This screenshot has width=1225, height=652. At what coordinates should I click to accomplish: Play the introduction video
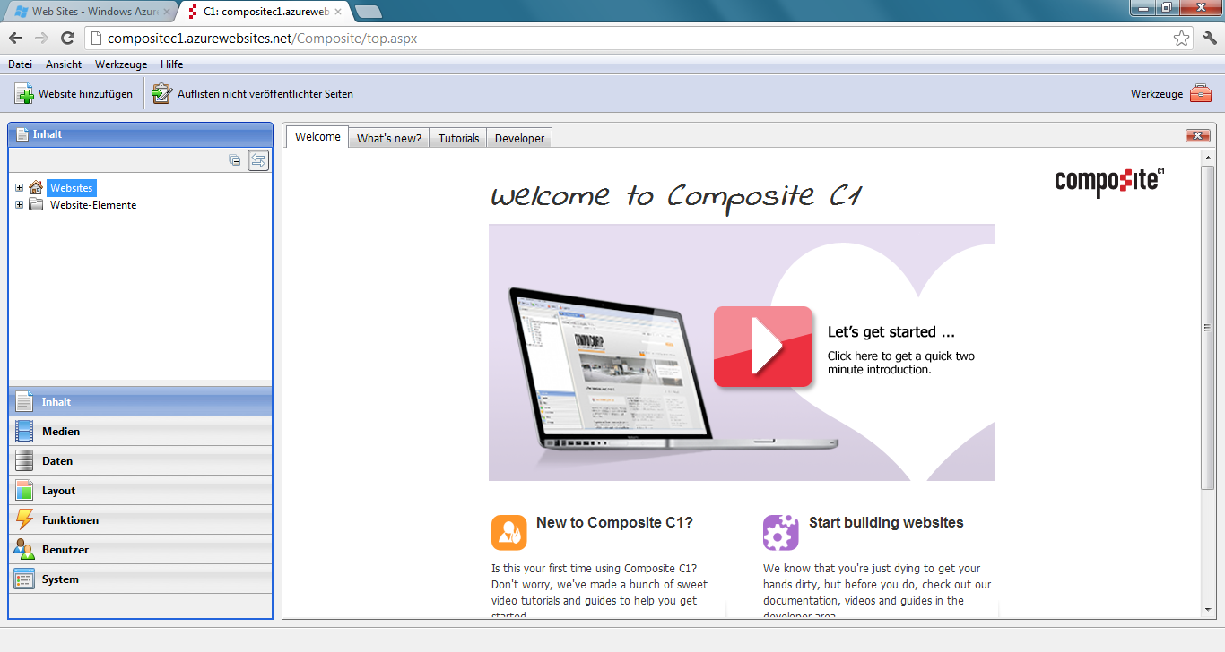click(x=762, y=347)
